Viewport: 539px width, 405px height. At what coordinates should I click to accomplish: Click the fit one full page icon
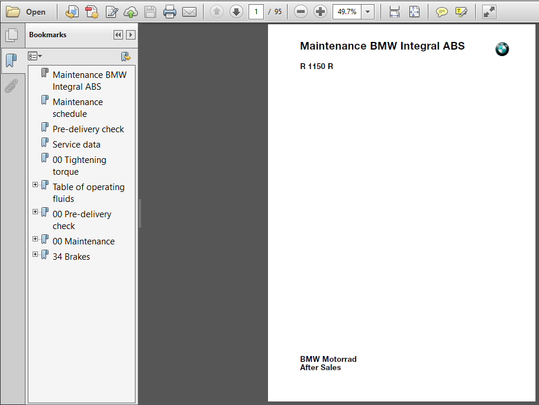click(414, 12)
